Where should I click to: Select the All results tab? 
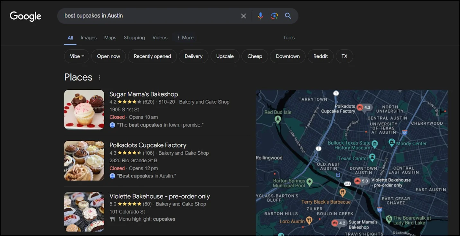click(70, 38)
